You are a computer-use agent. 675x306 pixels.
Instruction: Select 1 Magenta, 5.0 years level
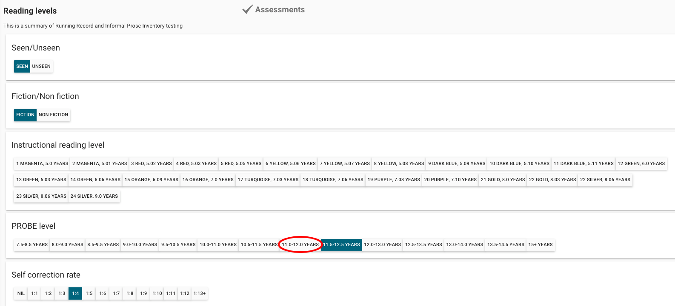point(42,163)
